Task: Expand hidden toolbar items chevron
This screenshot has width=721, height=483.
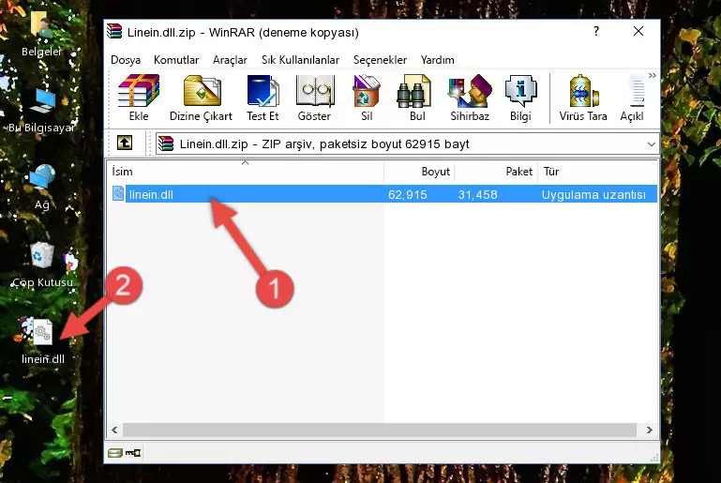Action: pos(652,75)
